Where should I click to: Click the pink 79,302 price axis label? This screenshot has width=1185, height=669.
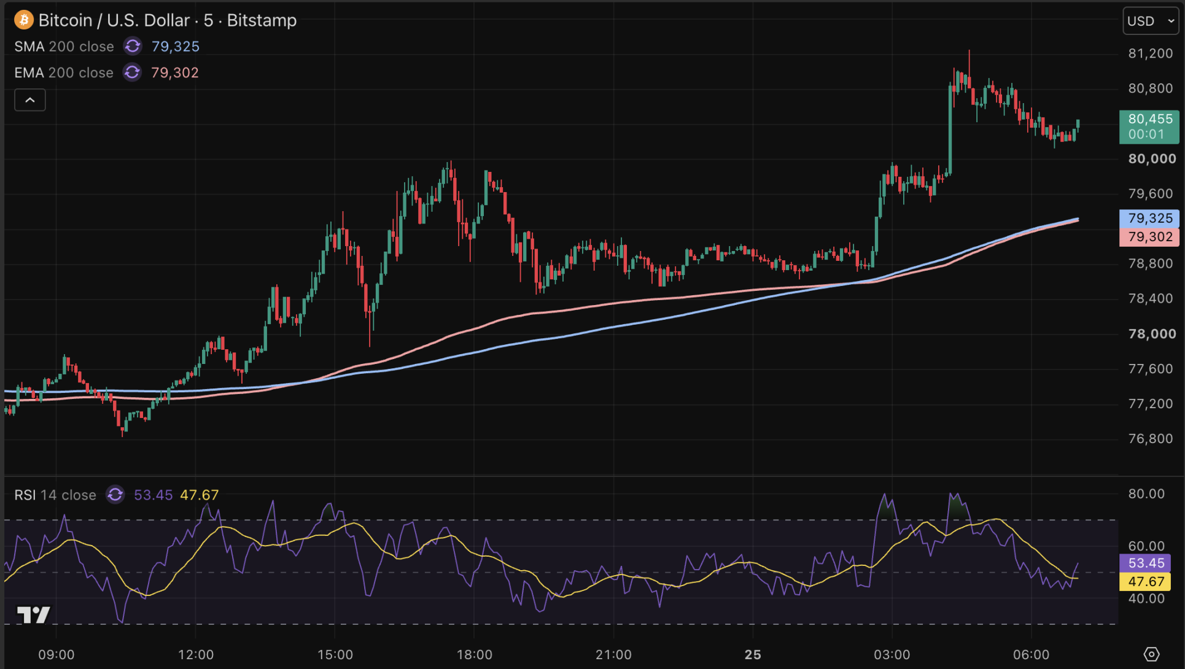coord(1149,237)
